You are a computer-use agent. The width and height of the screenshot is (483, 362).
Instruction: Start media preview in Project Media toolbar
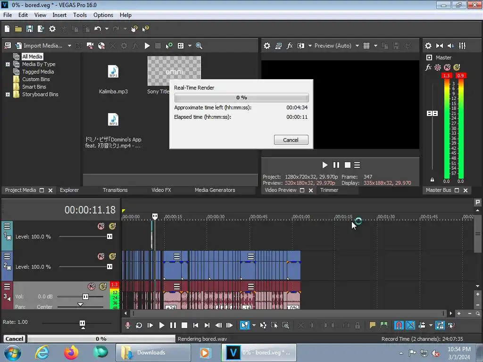(x=147, y=46)
